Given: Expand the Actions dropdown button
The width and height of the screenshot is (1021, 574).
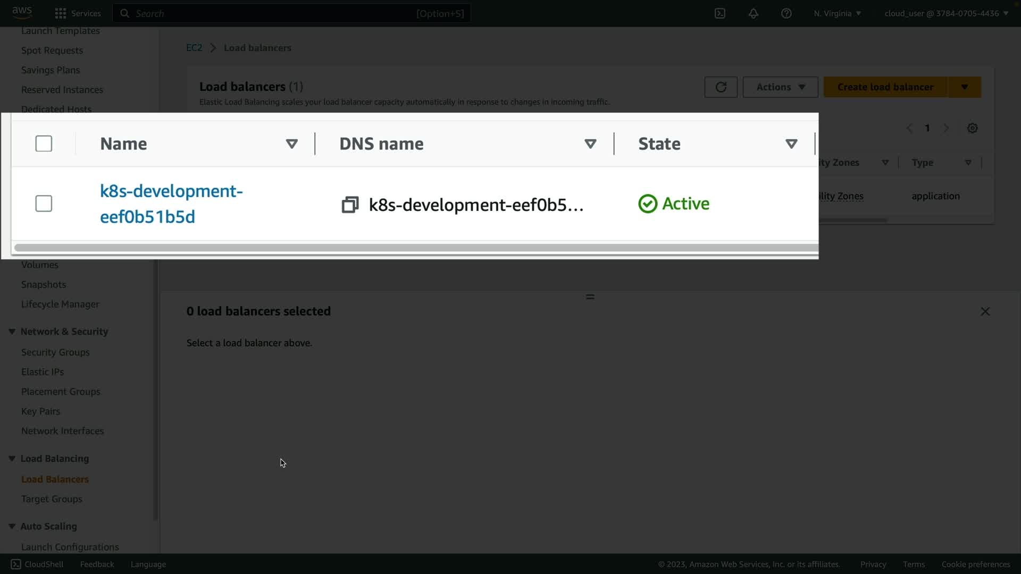Looking at the screenshot, I should [780, 87].
